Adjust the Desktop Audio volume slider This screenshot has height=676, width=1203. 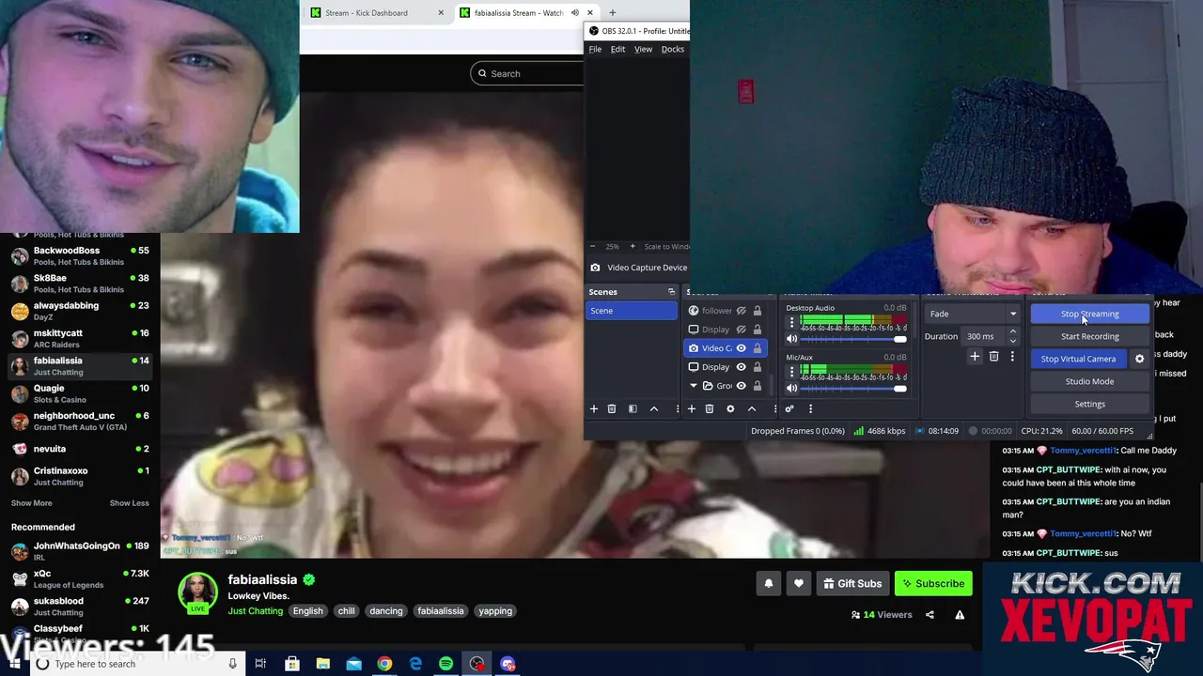pyautogui.click(x=854, y=339)
